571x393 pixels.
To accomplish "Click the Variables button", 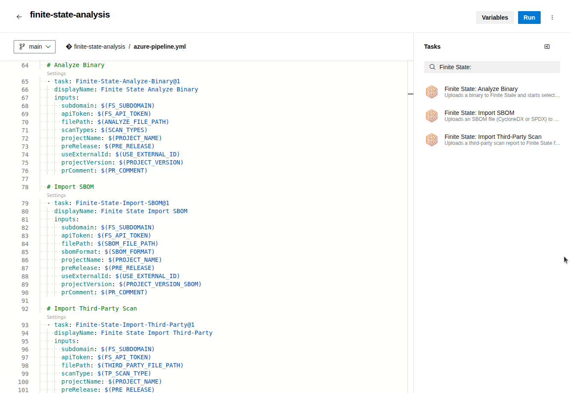I will [x=495, y=18].
